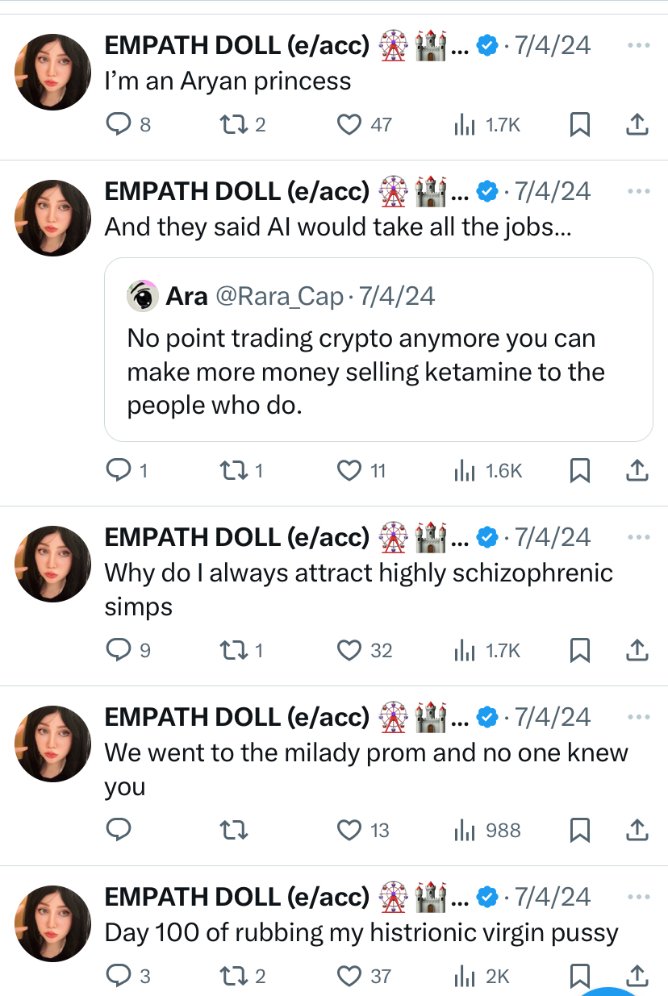Open @Rara_Cap handle in quoted tweet
The height and width of the screenshot is (996, 668).
pyautogui.click(x=279, y=297)
